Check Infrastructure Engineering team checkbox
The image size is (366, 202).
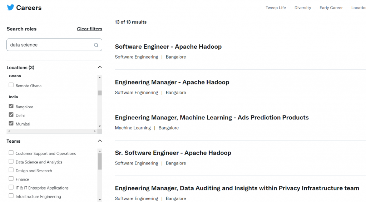[x=11, y=196]
